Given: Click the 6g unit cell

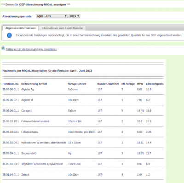Looking at the screenshot, I should click(70, 153).
